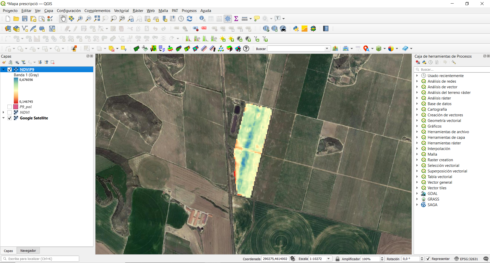Open the Procesos menu

pos(189,11)
